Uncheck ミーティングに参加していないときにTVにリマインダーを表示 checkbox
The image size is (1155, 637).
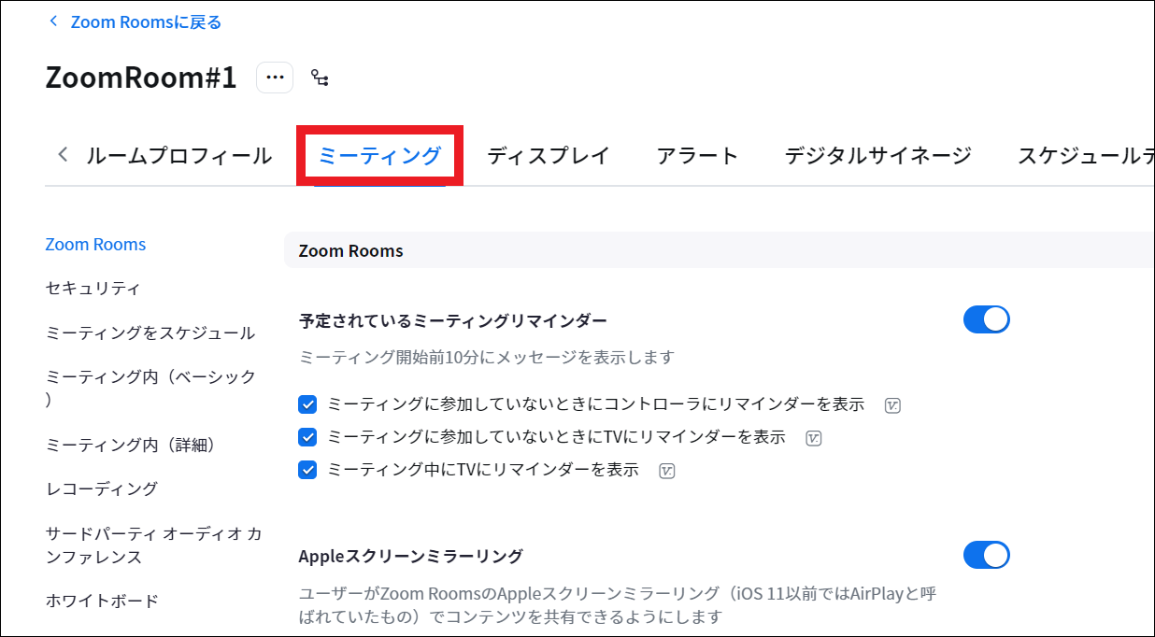307,437
